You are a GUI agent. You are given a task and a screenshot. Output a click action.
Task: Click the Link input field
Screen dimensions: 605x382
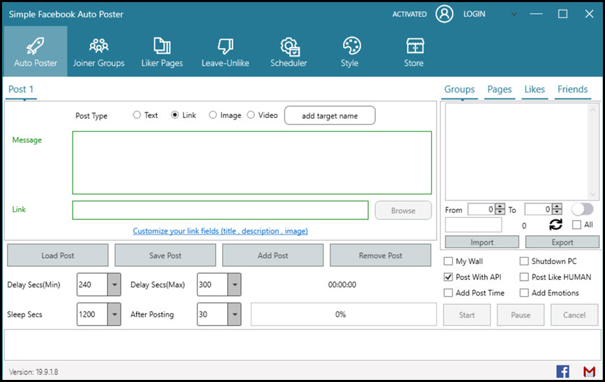click(220, 210)
